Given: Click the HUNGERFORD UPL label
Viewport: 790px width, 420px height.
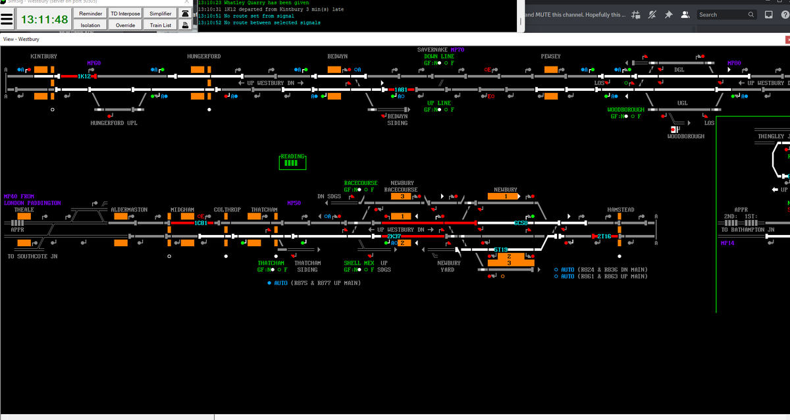Looking at the screenshot, I should pos(115,123).
